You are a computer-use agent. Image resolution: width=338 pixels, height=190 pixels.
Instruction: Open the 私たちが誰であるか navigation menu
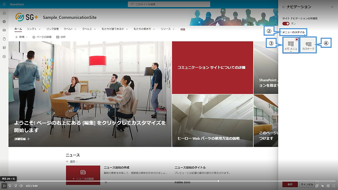tap(113, 29)
